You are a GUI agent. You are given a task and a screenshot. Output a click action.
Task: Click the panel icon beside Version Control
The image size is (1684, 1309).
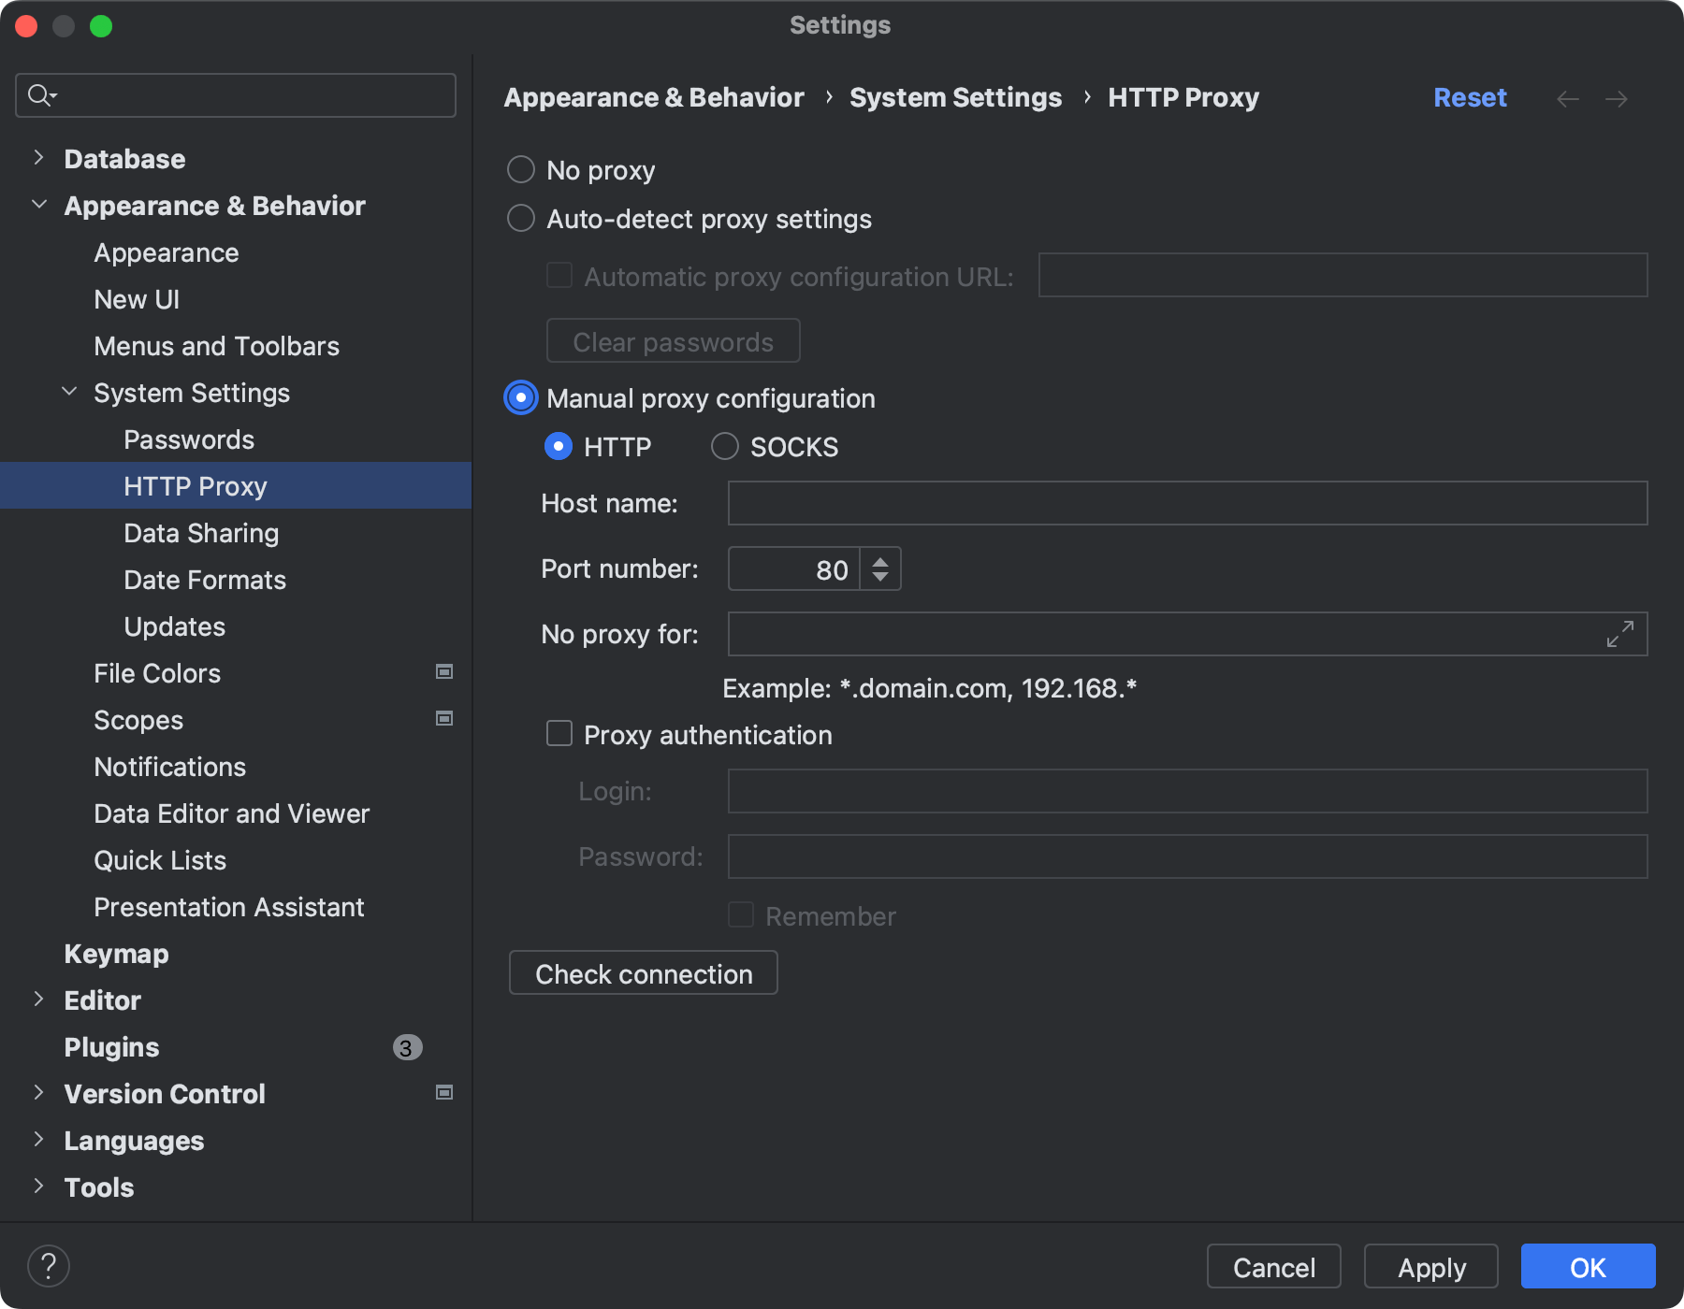click(444, 1092)
